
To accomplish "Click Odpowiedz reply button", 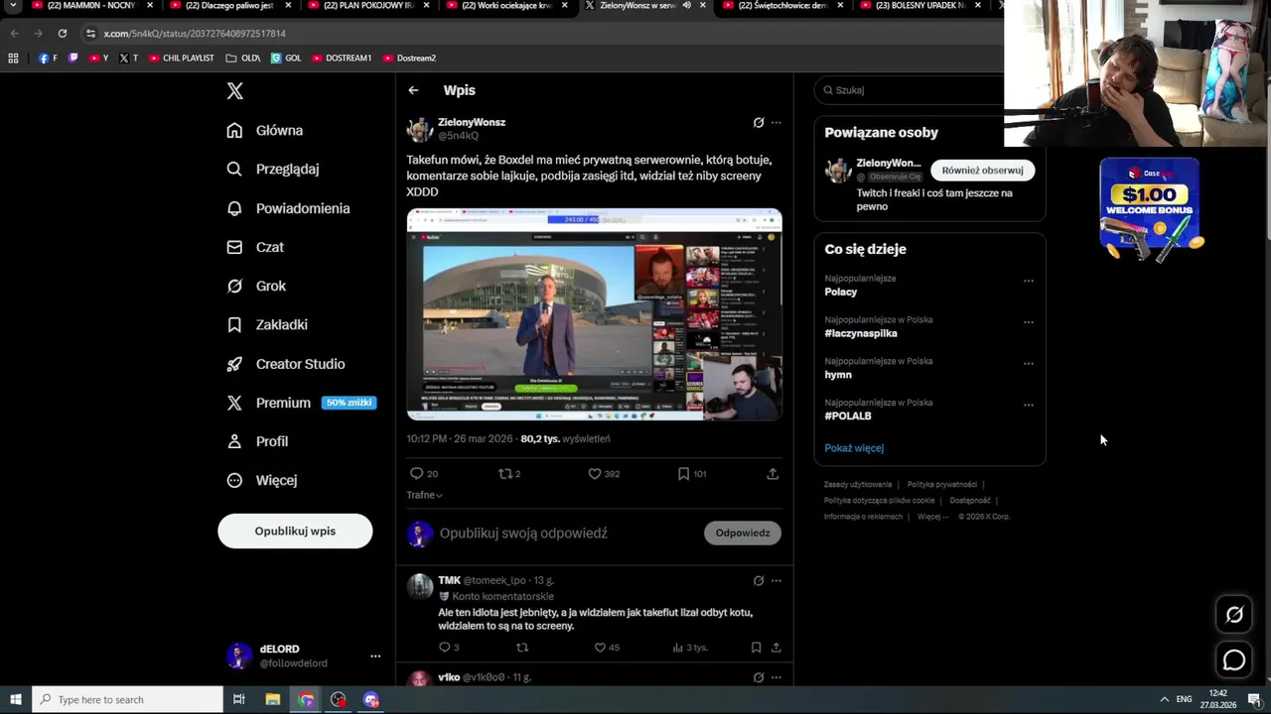I will (x=743, y=533).
